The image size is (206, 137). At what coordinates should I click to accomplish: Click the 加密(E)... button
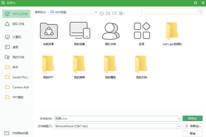point(193,126)
